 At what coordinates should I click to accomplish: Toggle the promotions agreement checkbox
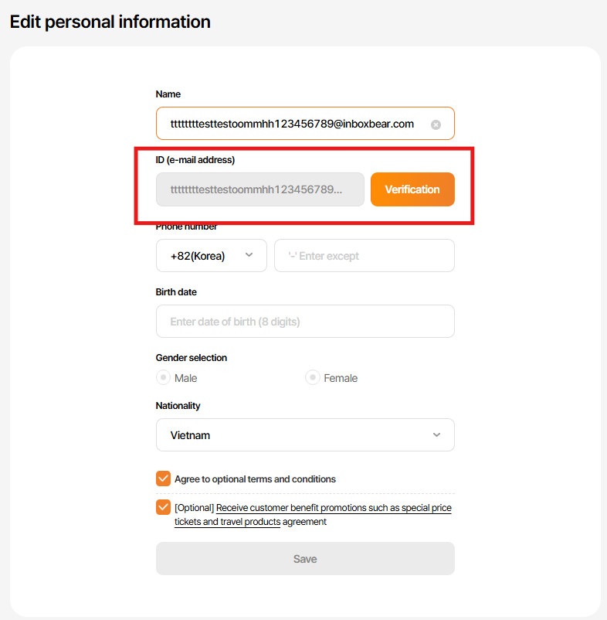[163, 507]
